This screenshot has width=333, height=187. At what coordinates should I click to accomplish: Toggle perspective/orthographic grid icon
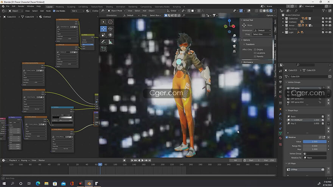tap(234, 51)
